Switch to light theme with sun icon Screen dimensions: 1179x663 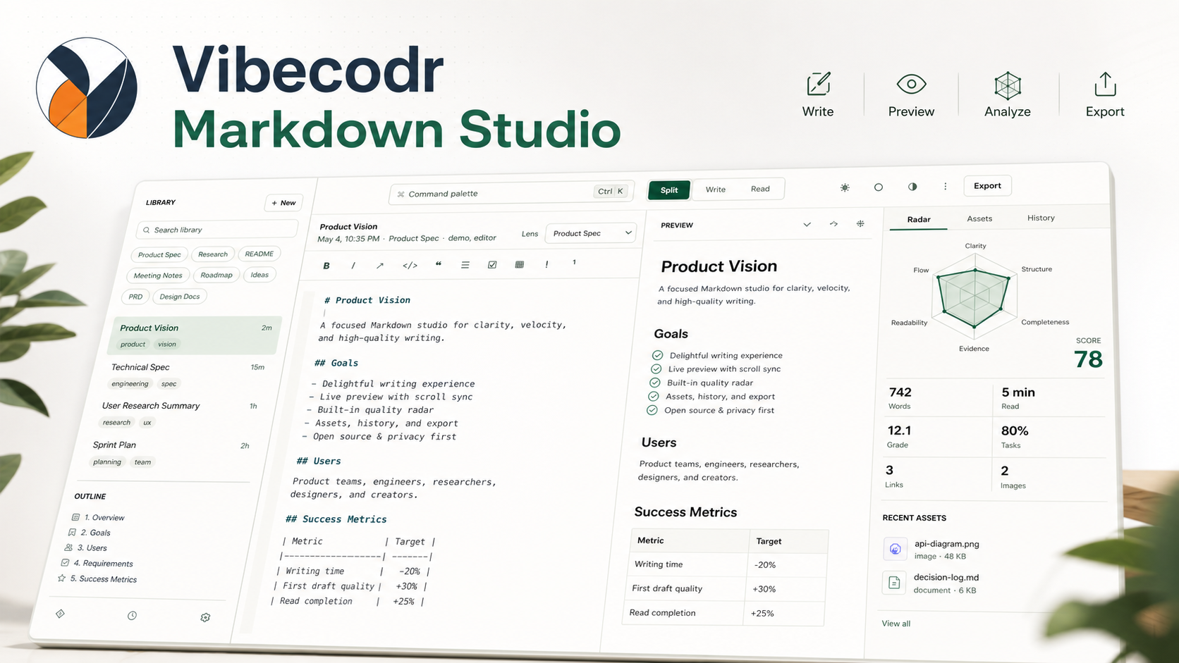tap(845, 187)
